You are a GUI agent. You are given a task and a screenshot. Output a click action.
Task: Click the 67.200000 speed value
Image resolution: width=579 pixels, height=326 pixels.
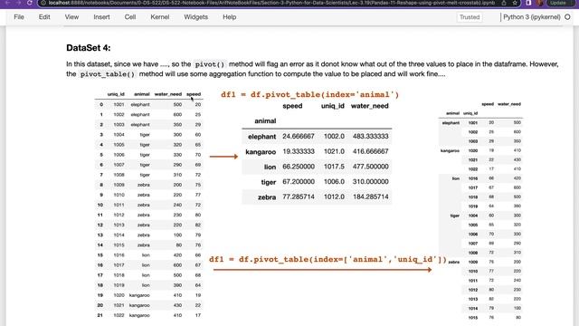coord(299,182)
